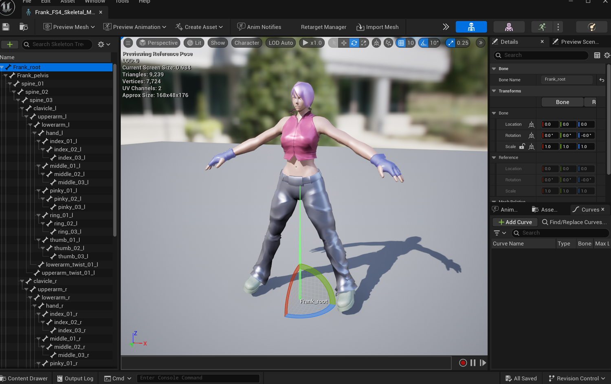Click the Anim Notifies button
611x384 pixels.
[x=259, y=27]
